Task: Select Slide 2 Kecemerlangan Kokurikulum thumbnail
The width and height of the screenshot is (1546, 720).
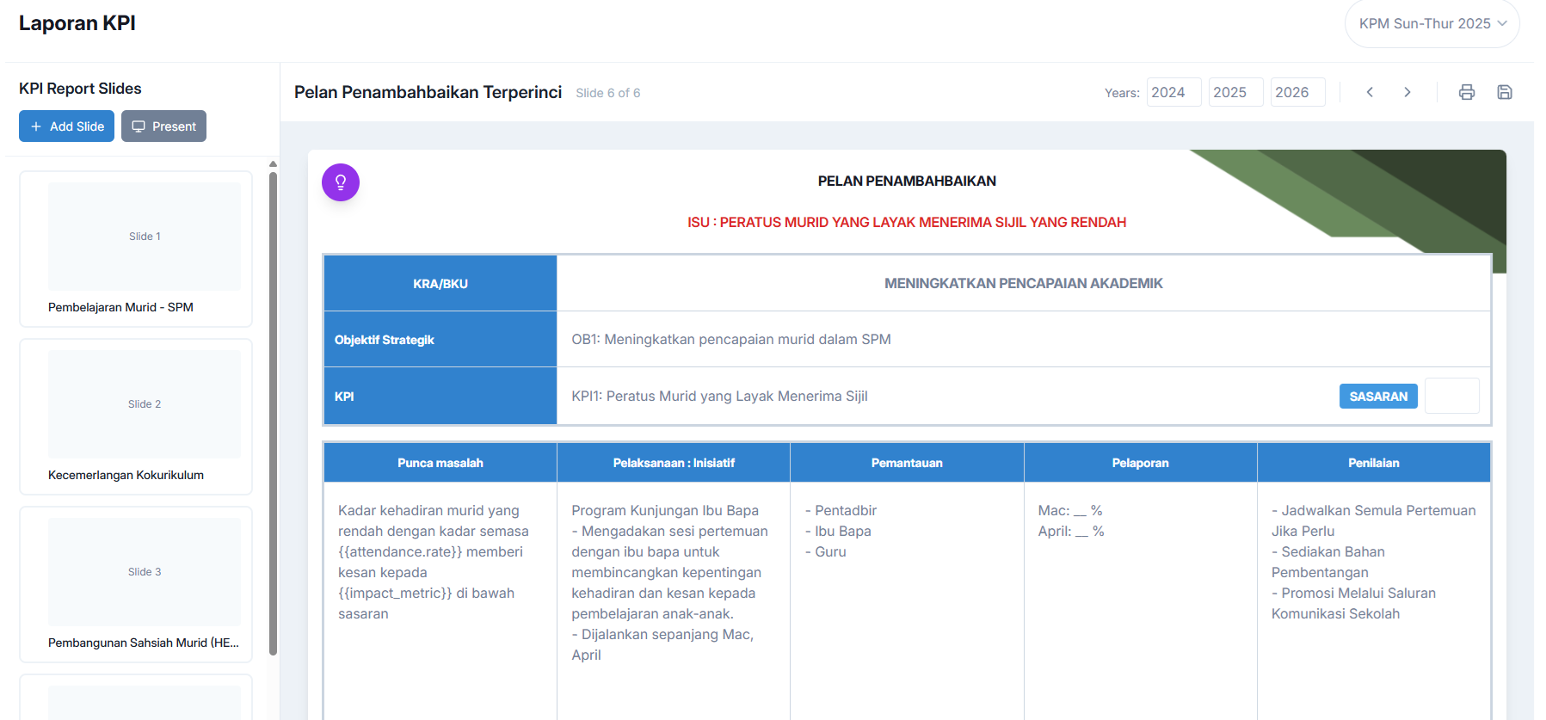Action: coord(136,416)
